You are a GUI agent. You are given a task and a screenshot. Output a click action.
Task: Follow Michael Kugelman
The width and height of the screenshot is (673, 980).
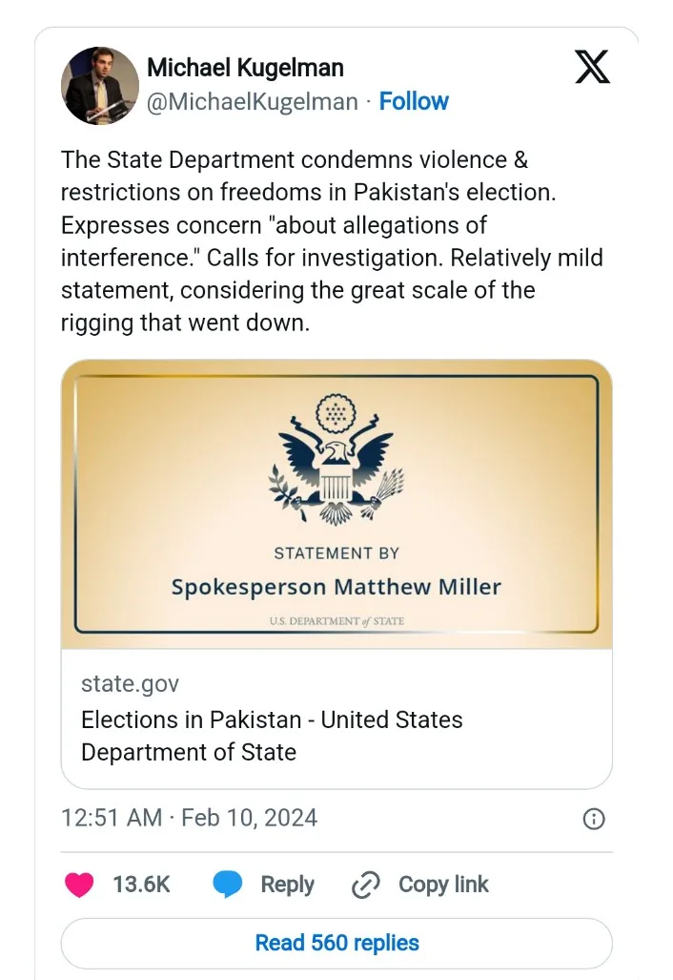[x=414, y=101]
